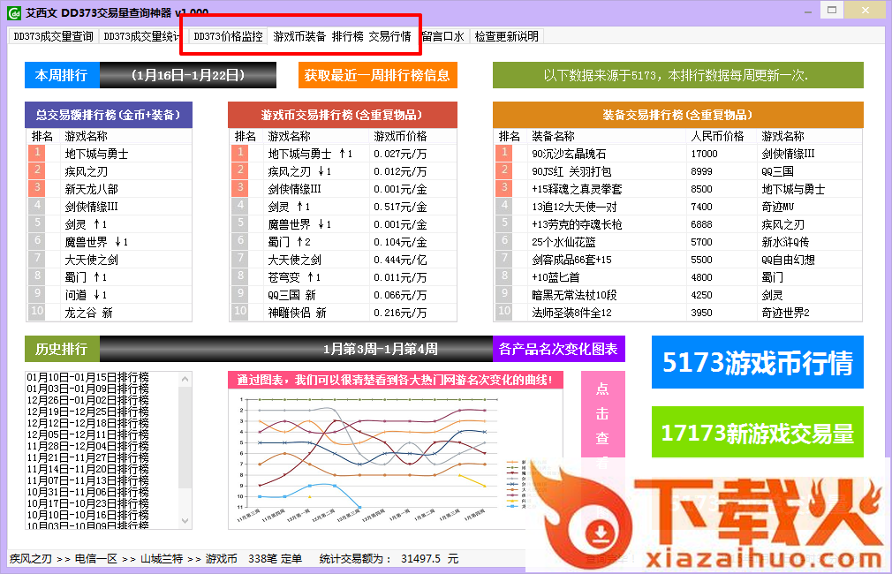Switch to the 检查更新说明 tab
892x574 pixels.
click(x=506, y=36)
